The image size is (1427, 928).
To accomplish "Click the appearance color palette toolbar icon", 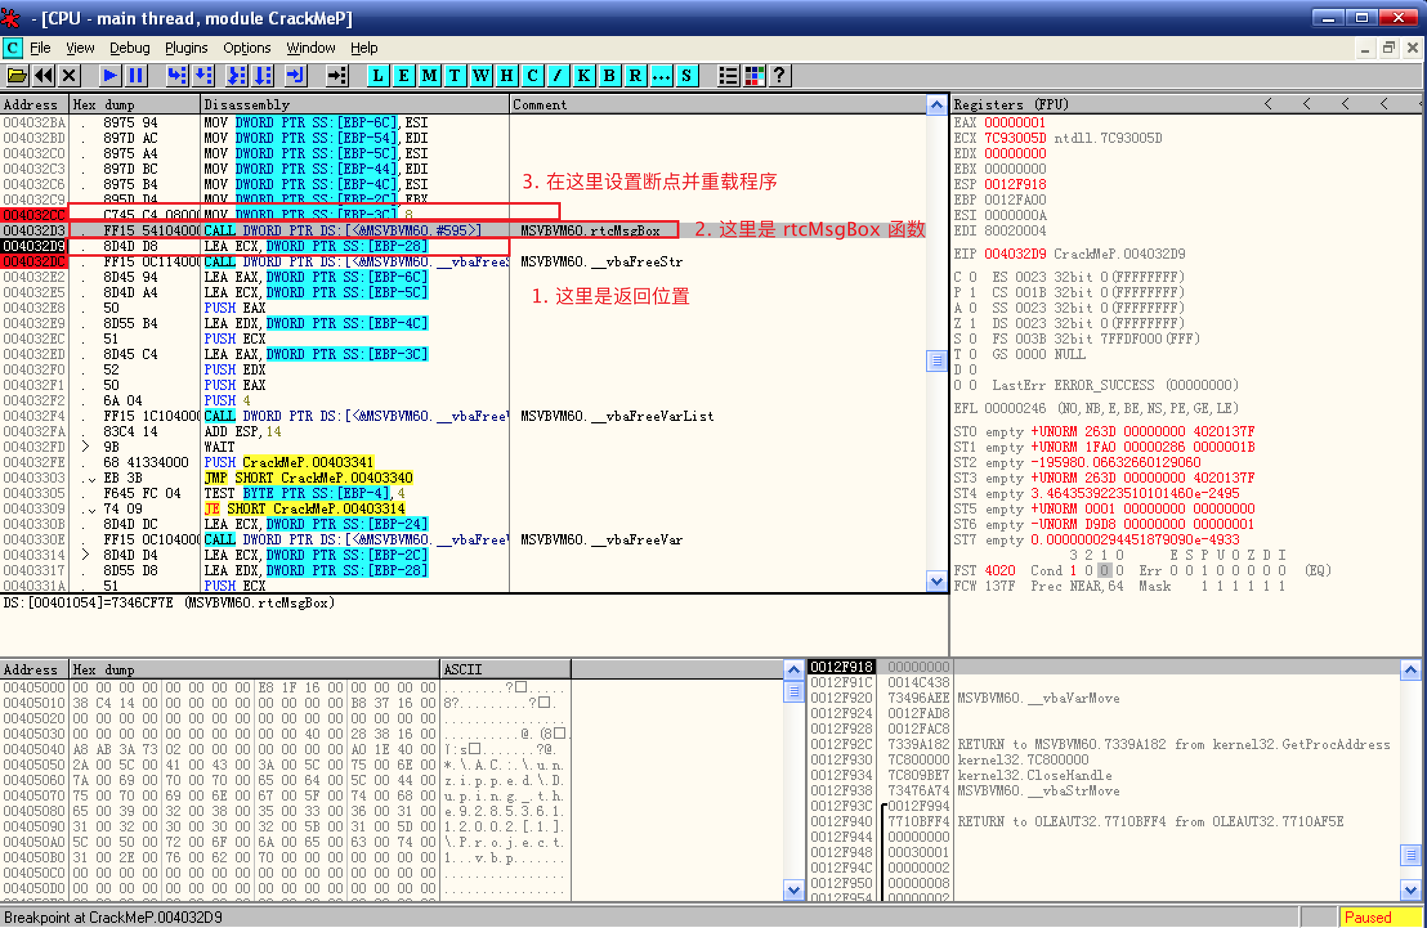I will tap(754, 76).
